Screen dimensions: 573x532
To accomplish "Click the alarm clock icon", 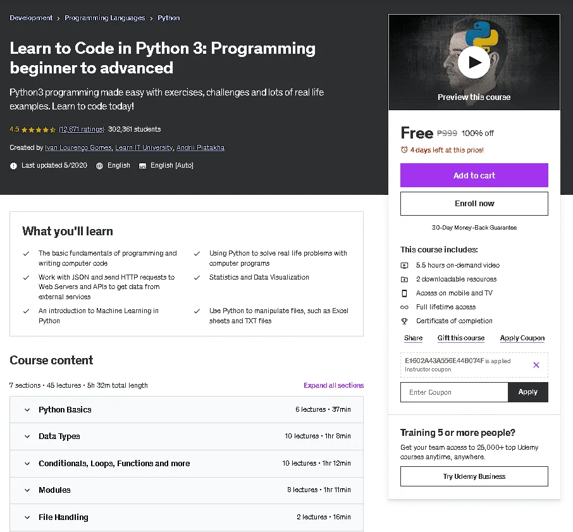I will click(404, 150).
